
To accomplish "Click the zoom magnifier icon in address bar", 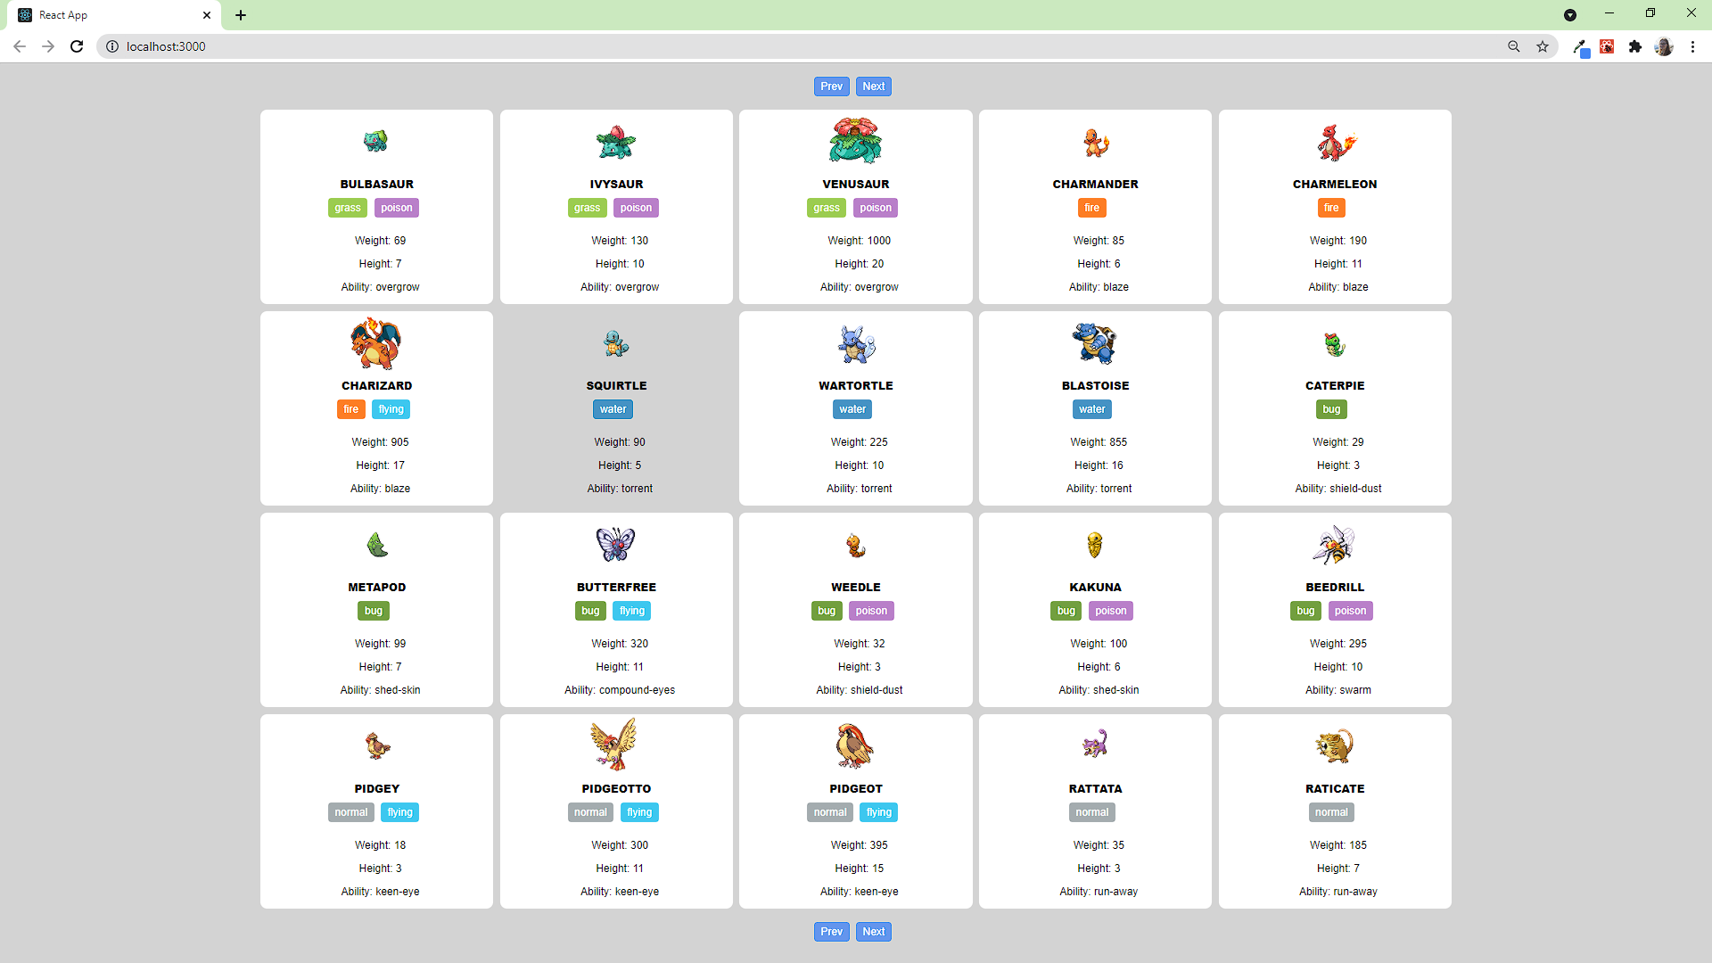I will tap(1514, 46).
